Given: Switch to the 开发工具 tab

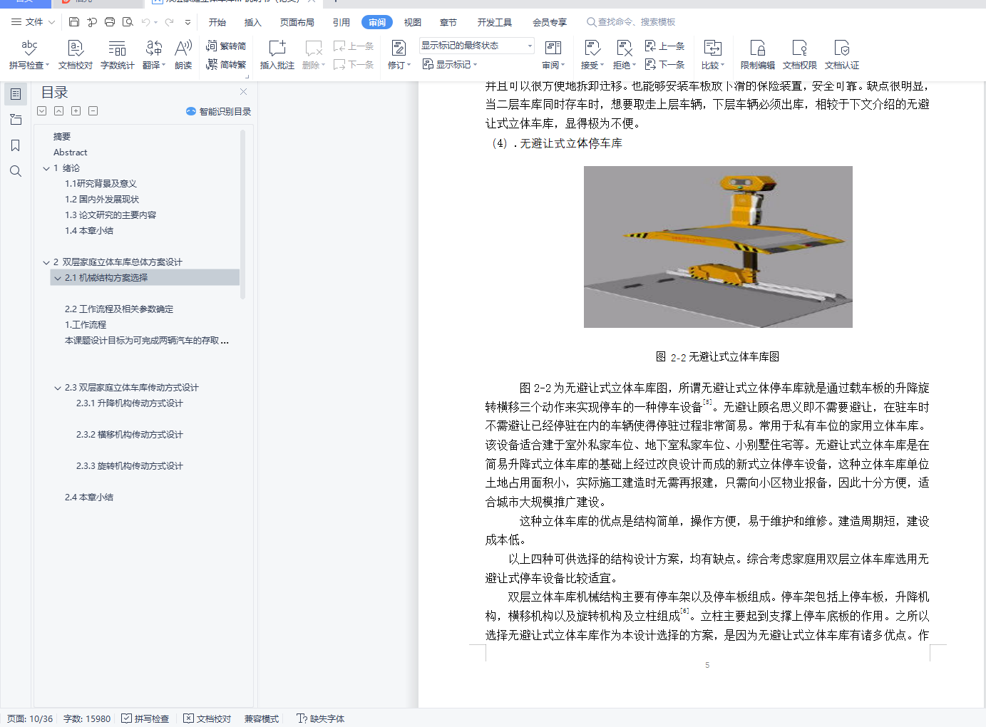Looking at the screenshot, I should [495, 22].
